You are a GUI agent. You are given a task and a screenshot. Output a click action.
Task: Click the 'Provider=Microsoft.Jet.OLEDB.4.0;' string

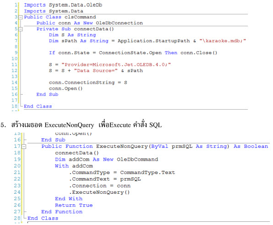coord(116,65)
